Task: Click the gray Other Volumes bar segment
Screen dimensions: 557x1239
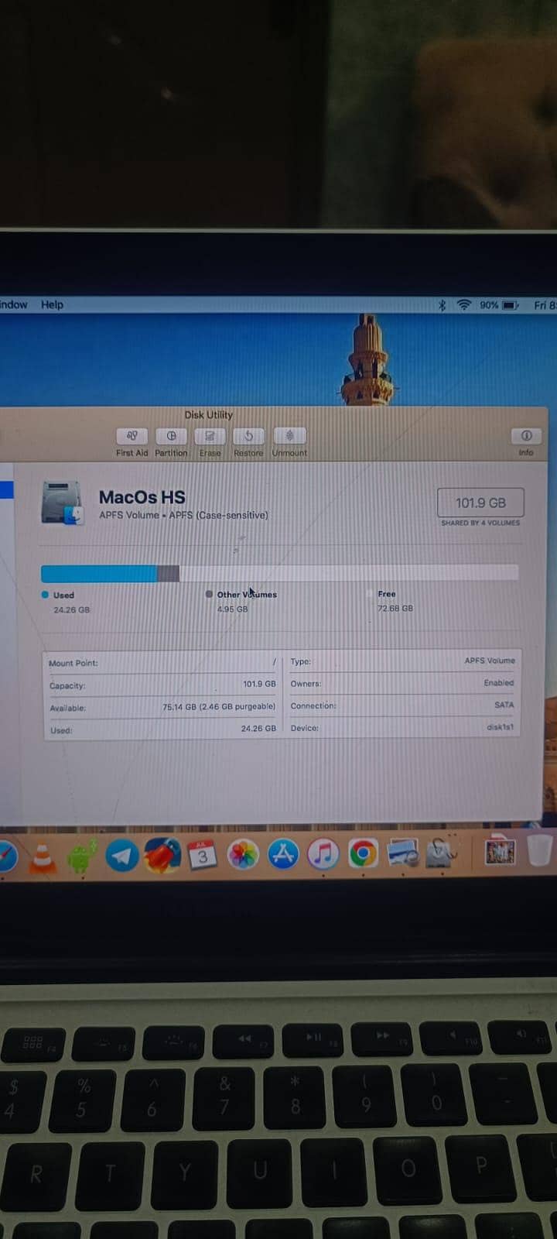Action: tap(168, 574)
